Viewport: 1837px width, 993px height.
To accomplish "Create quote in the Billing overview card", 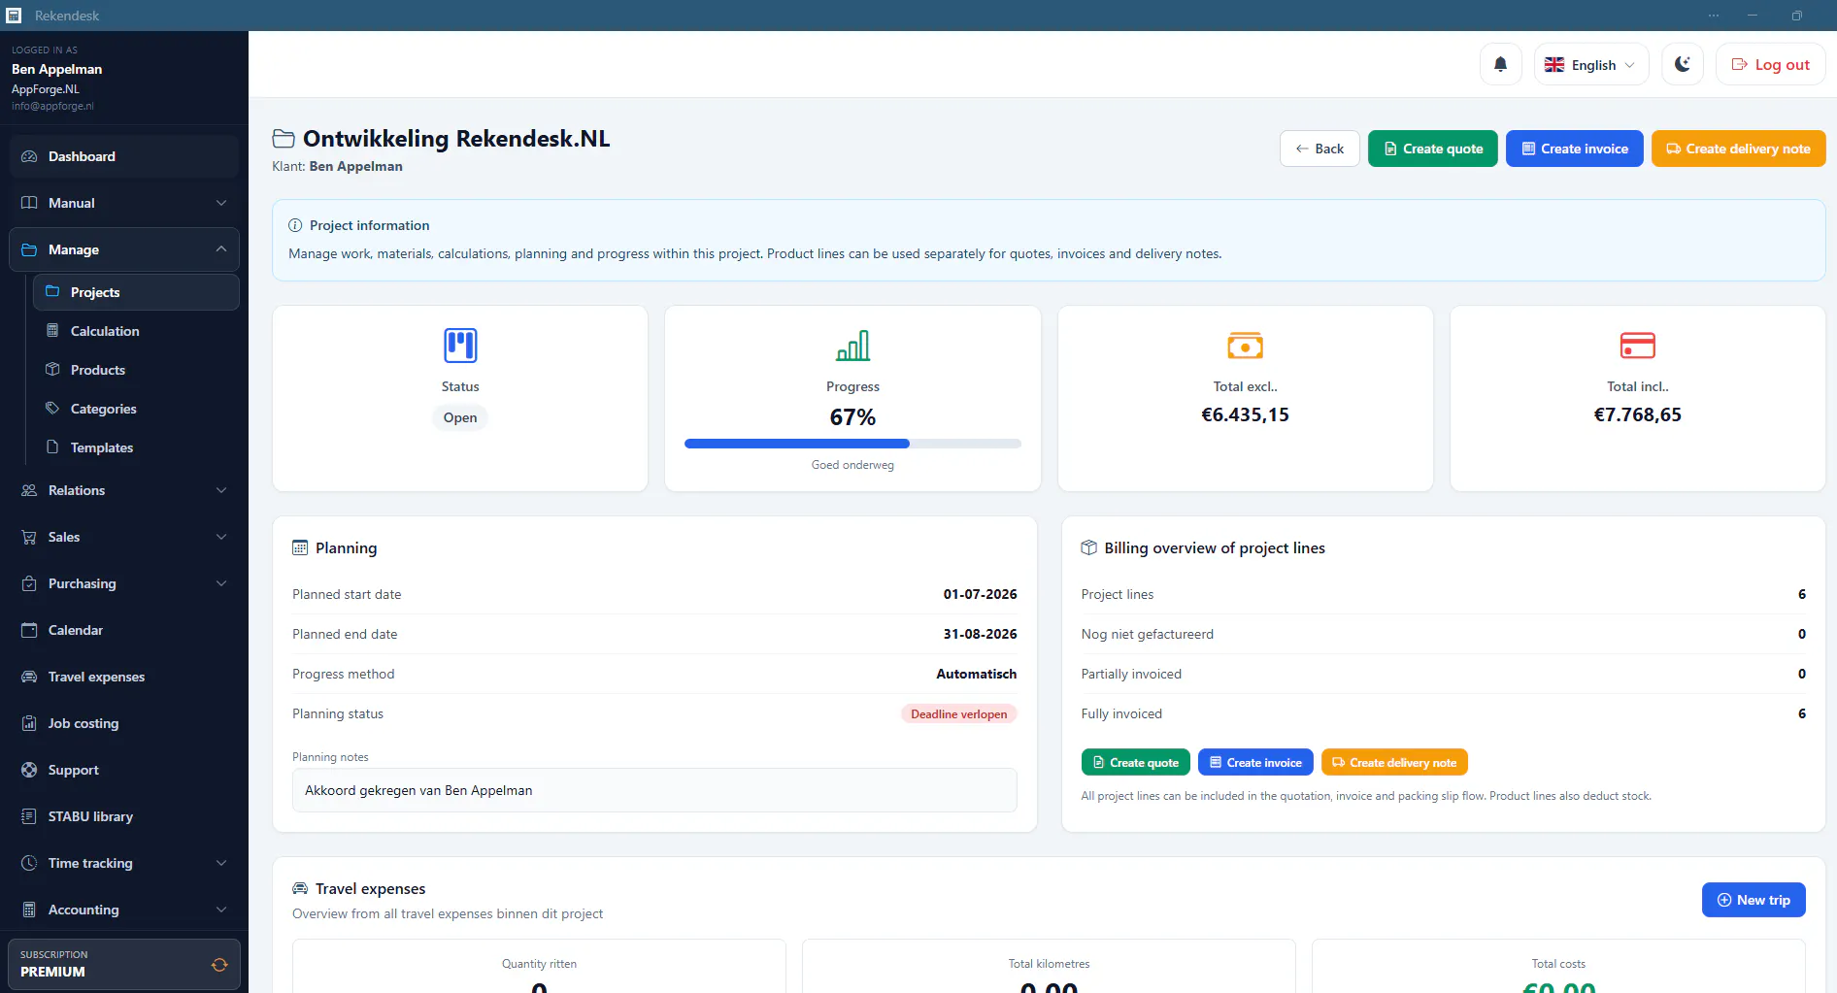I will coord(1136,762).
